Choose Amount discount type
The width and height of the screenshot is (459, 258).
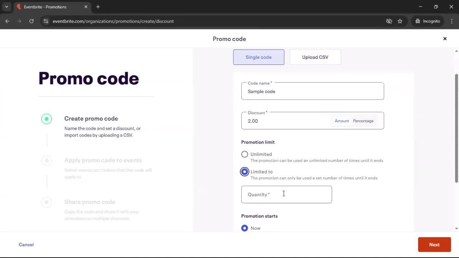(342, 121)
